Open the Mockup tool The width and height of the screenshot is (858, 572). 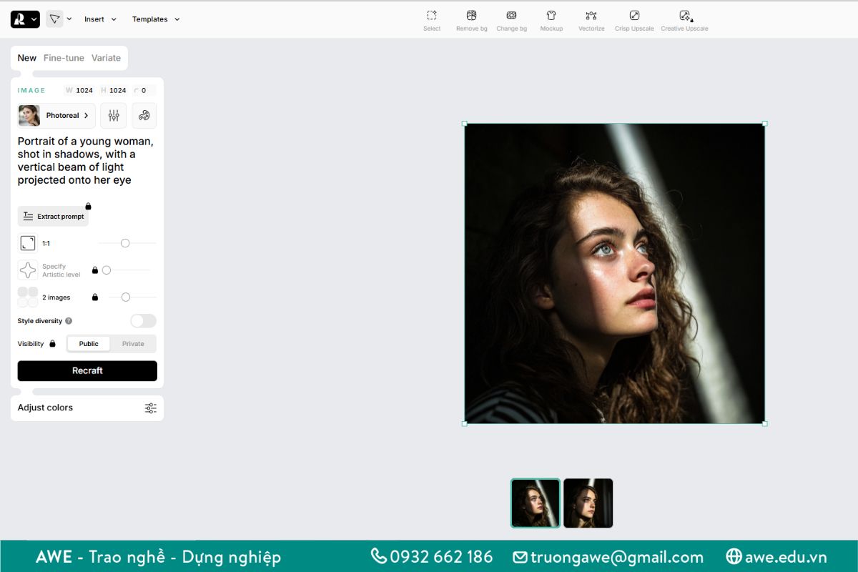coord(551,16)
